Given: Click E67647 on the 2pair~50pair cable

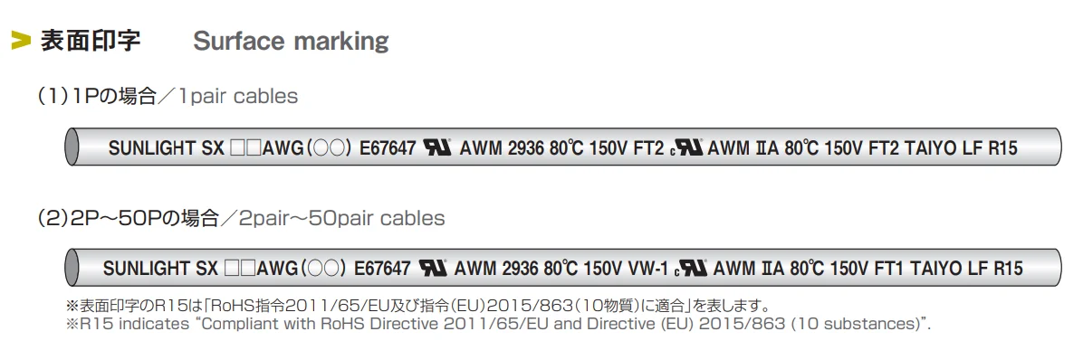Looking at the screenshot, I should (x=382, y=269).
